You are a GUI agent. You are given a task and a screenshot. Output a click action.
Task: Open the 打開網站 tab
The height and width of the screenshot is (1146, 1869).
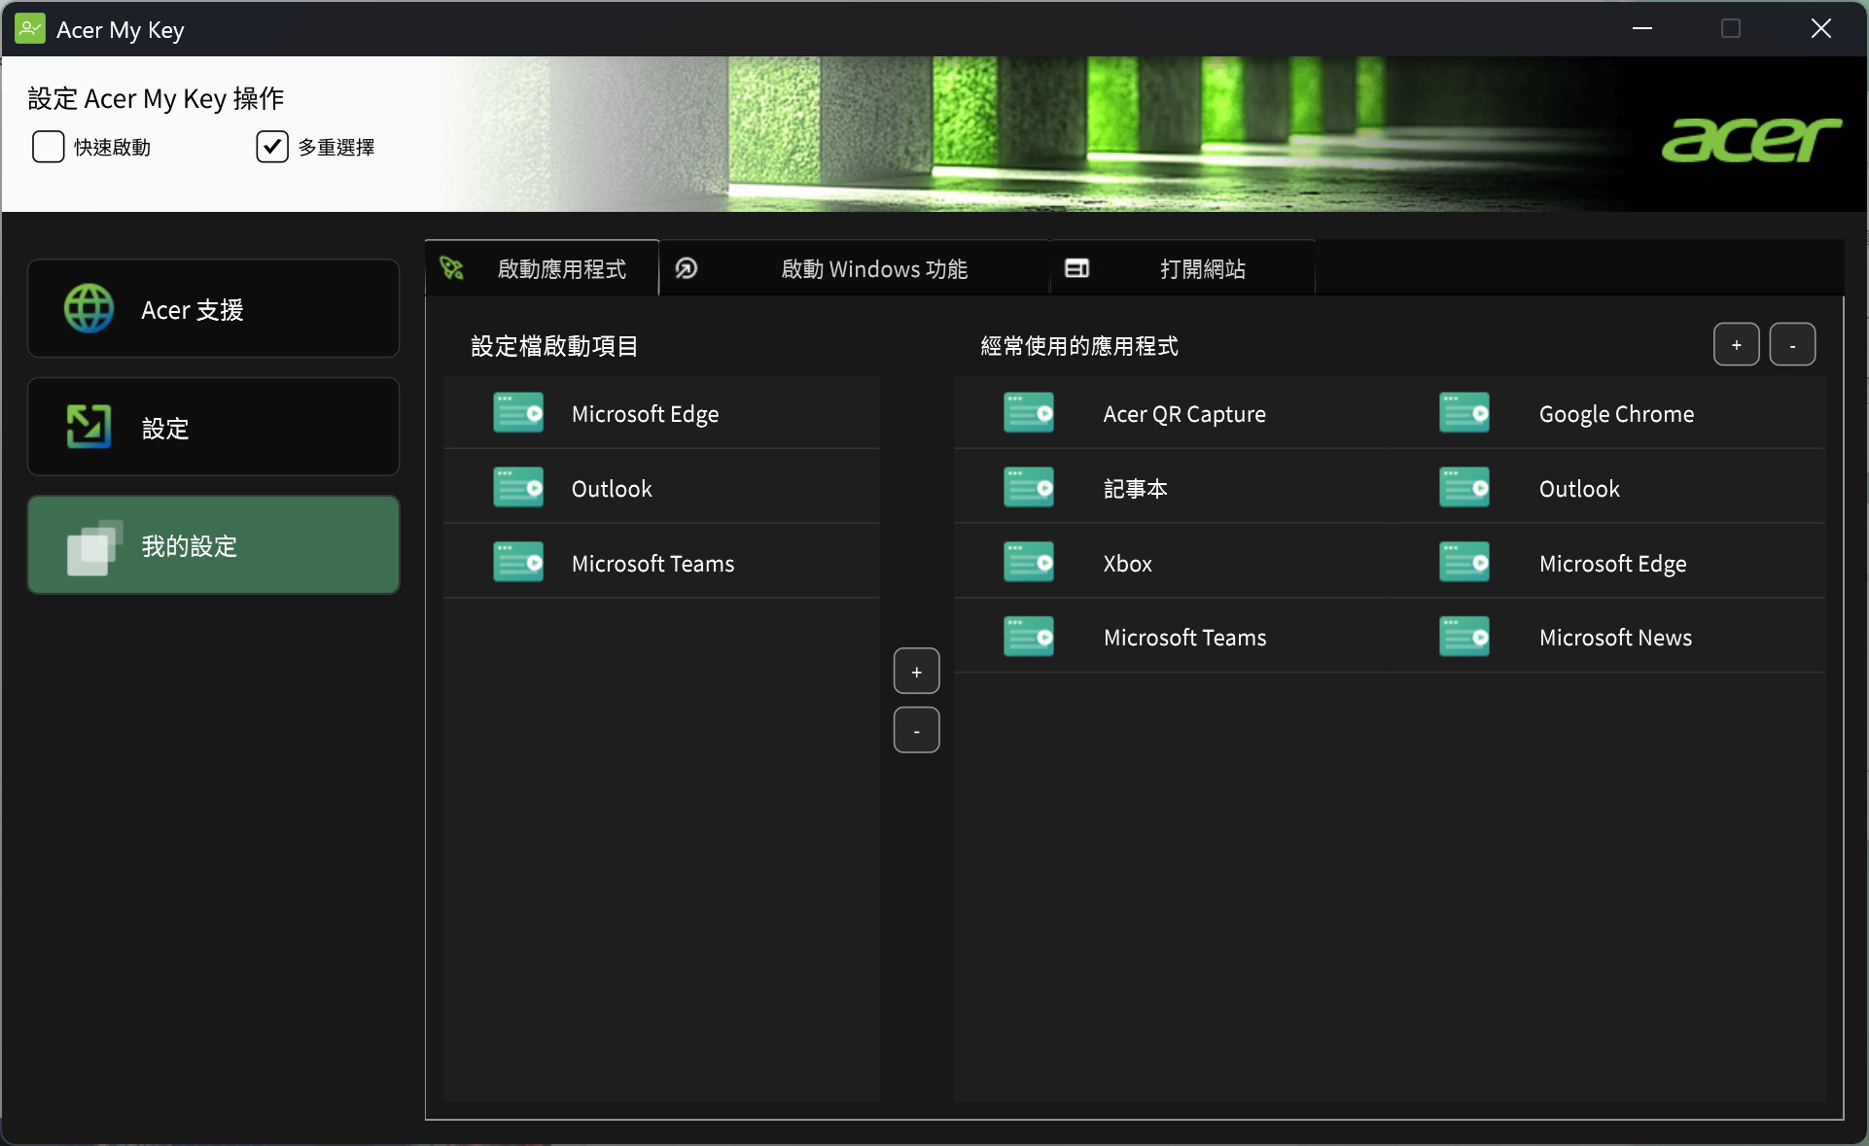(1202, 269)
